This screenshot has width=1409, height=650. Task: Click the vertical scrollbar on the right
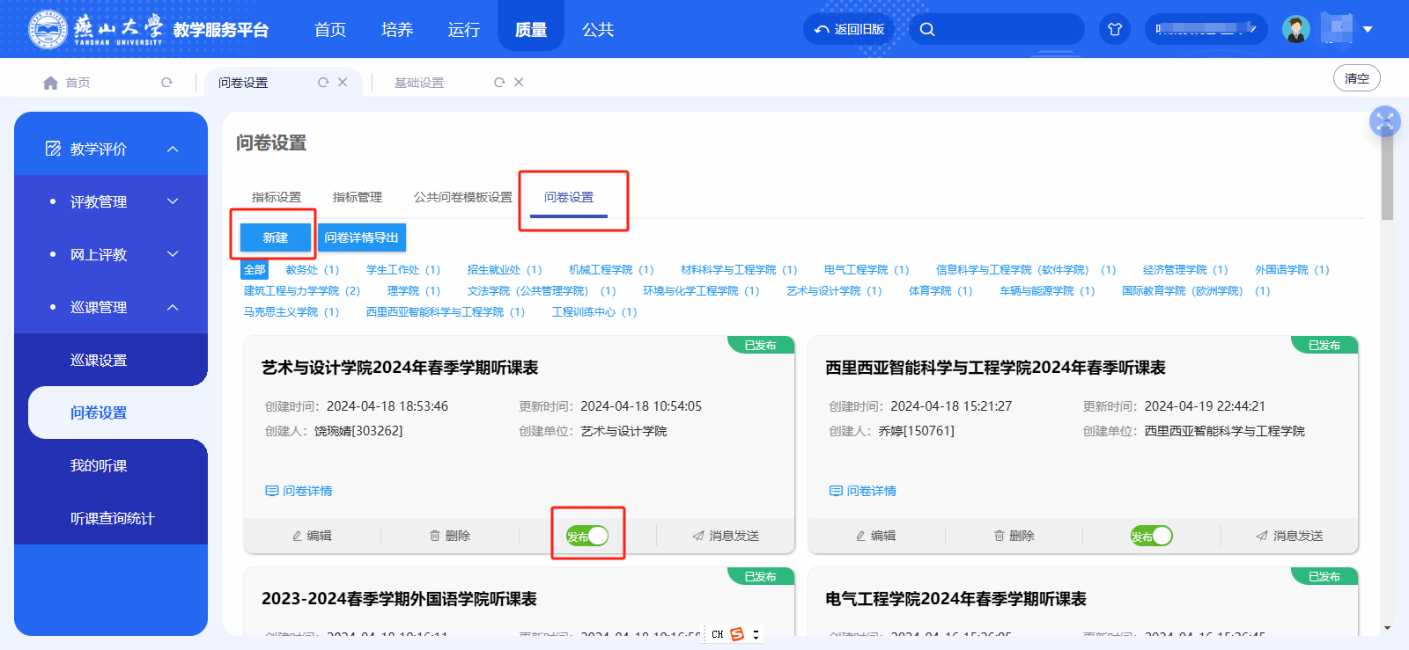point(1387,176)
